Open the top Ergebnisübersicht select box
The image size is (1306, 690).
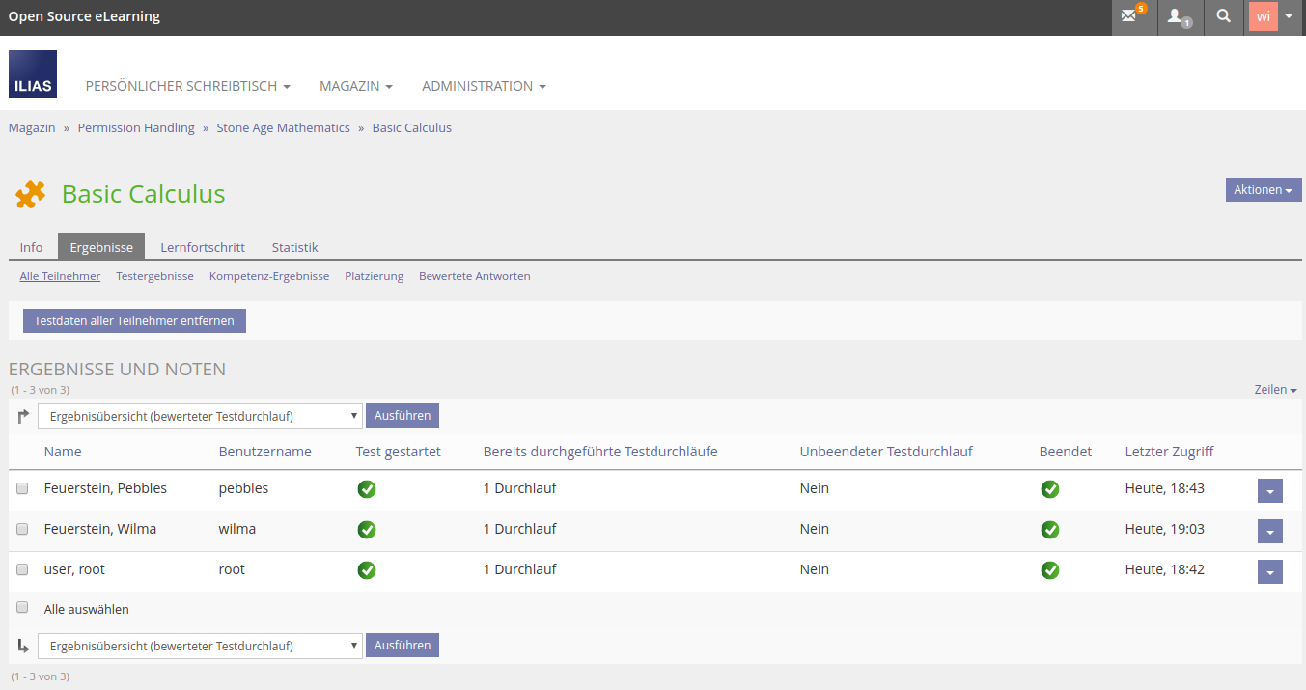point(200,416)
